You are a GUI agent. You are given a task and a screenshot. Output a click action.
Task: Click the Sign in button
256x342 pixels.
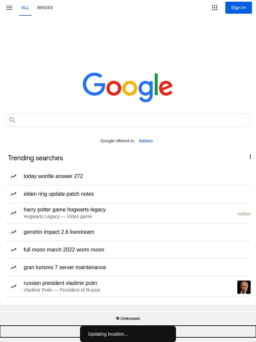pos(238,8)
